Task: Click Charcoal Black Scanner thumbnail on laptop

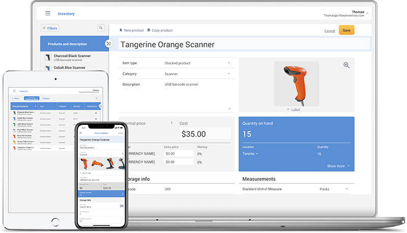Action: pos(47,57)
